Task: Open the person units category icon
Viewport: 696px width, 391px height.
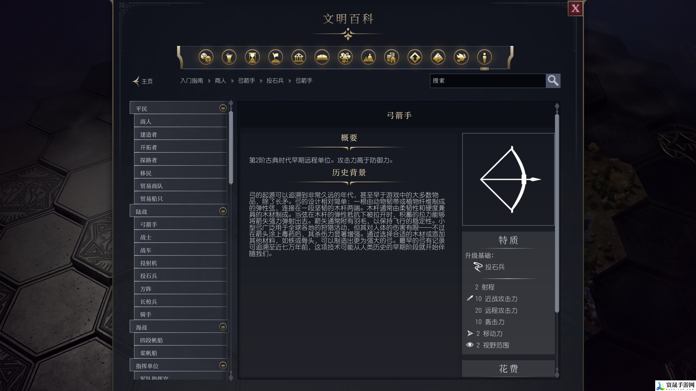Action: point(484,57)
